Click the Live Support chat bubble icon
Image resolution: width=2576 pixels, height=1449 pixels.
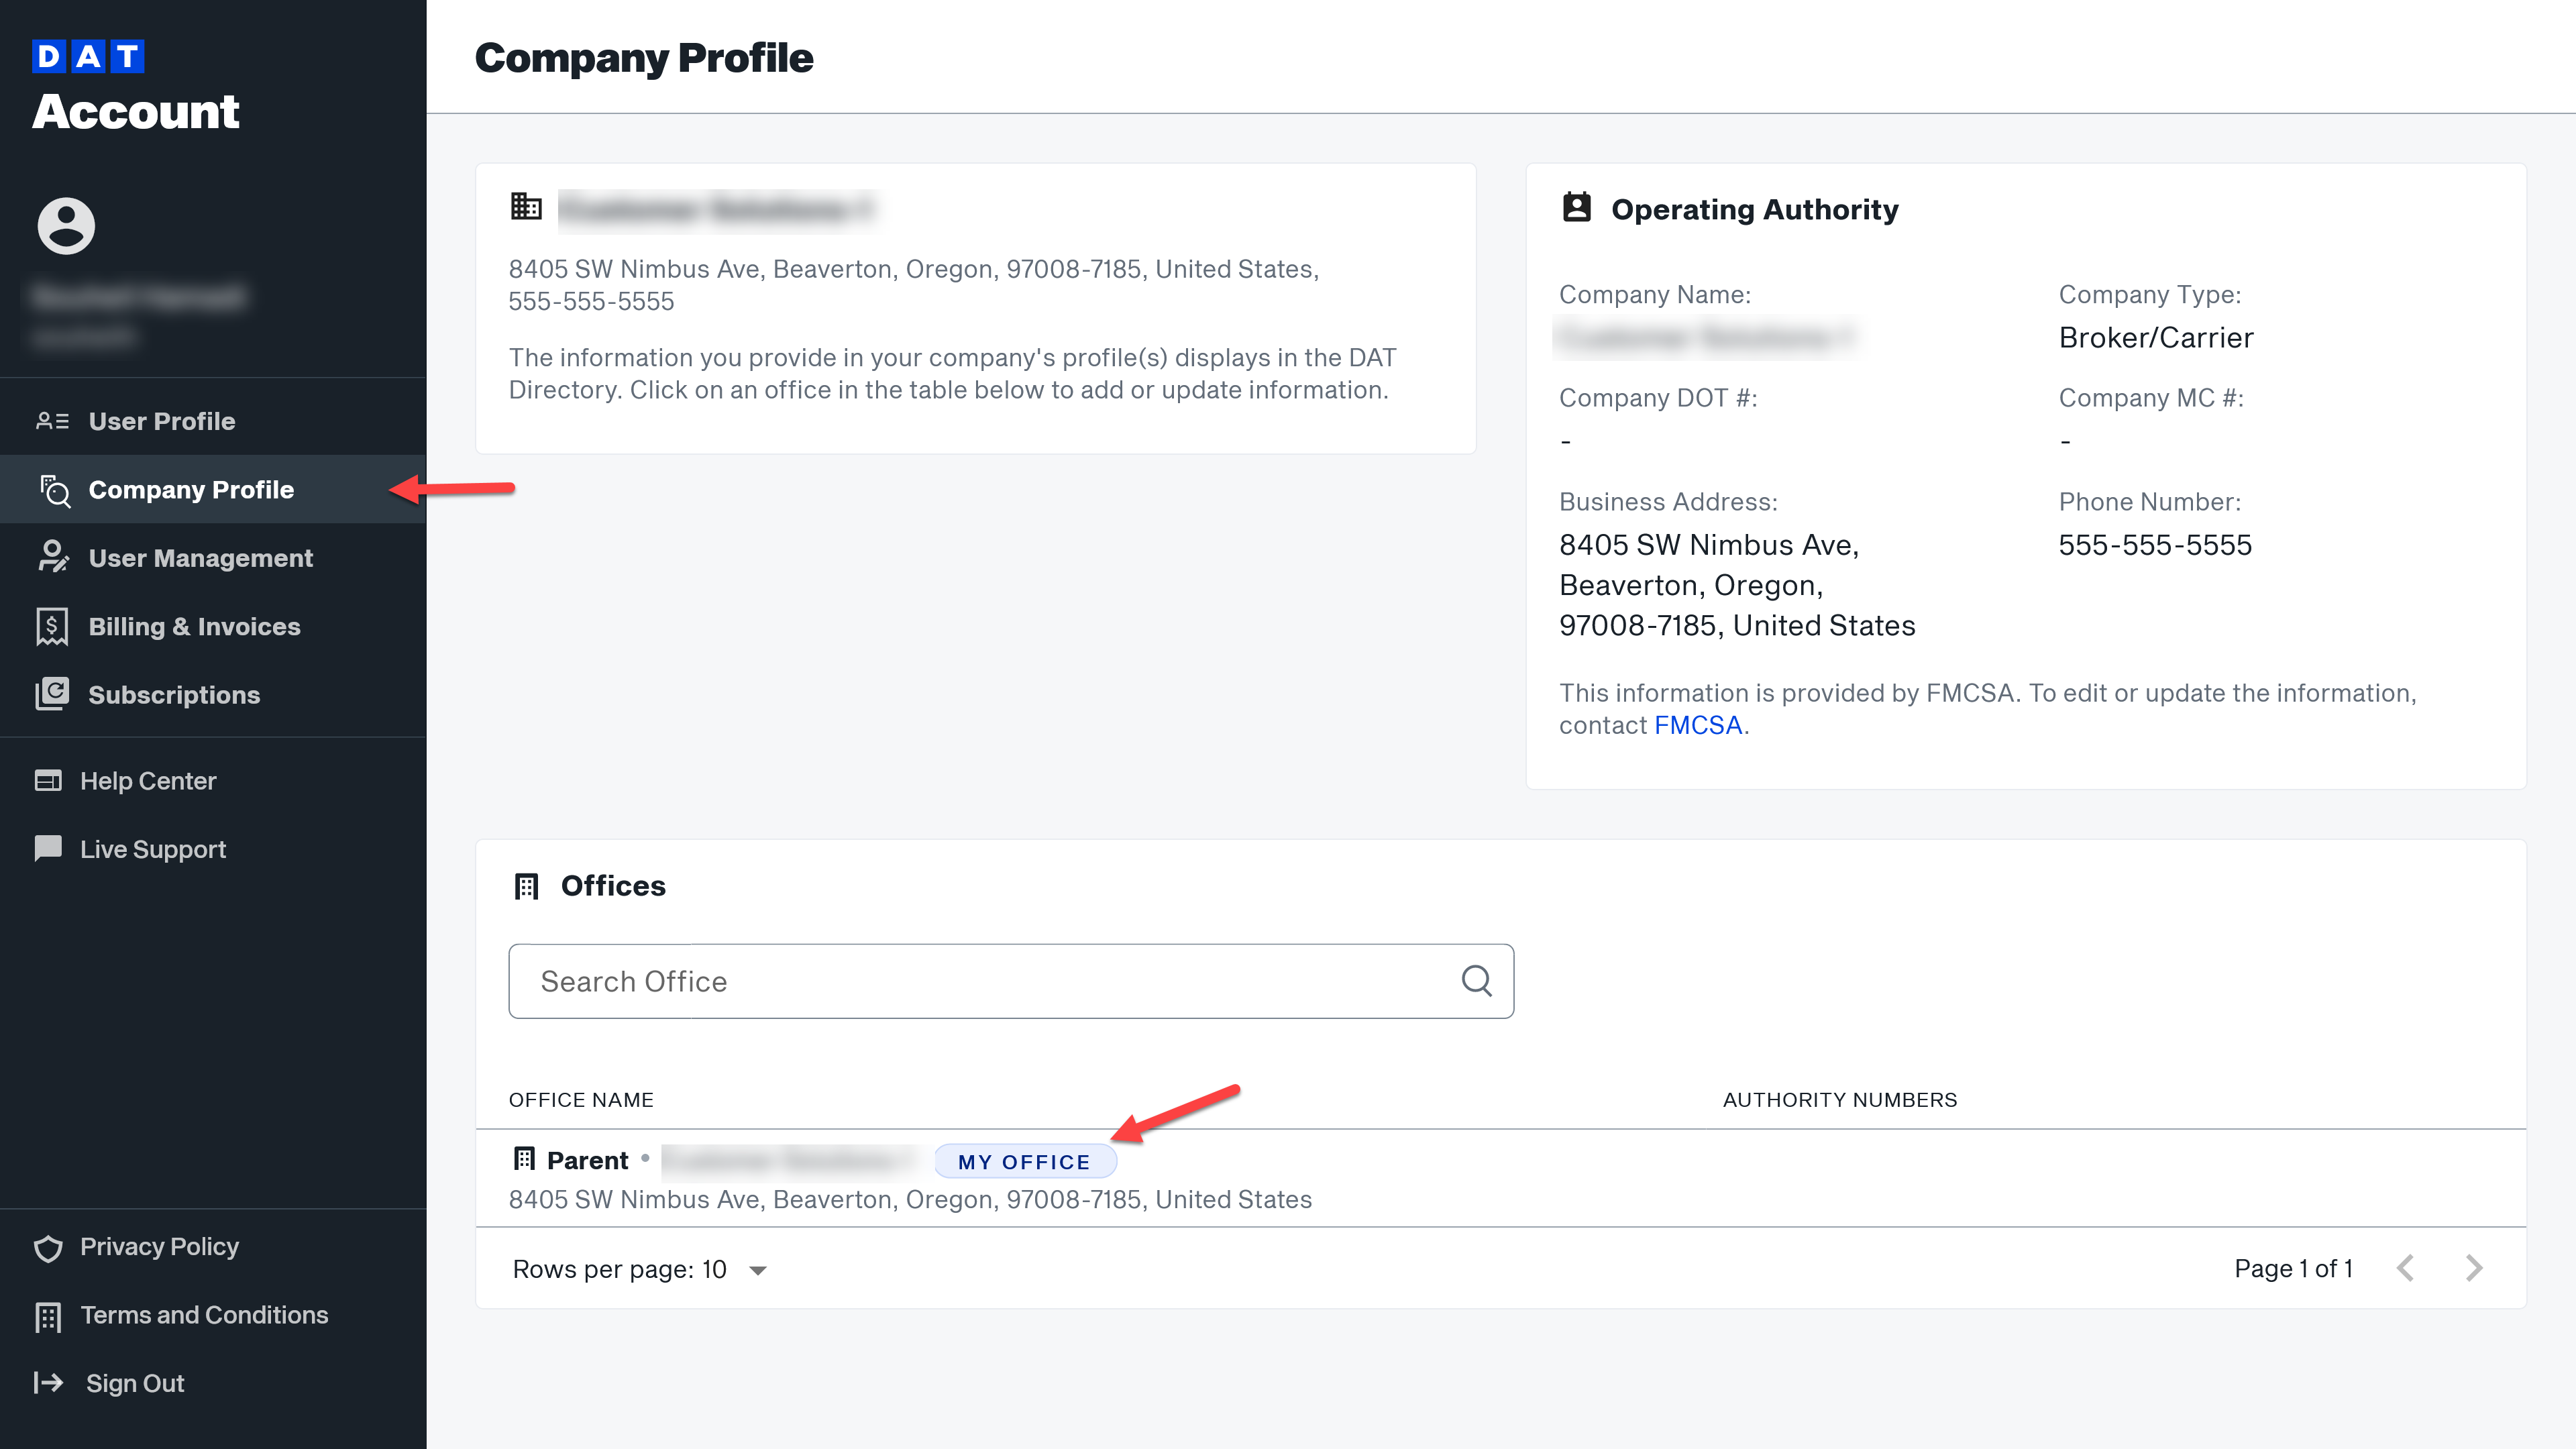[48, 848]
